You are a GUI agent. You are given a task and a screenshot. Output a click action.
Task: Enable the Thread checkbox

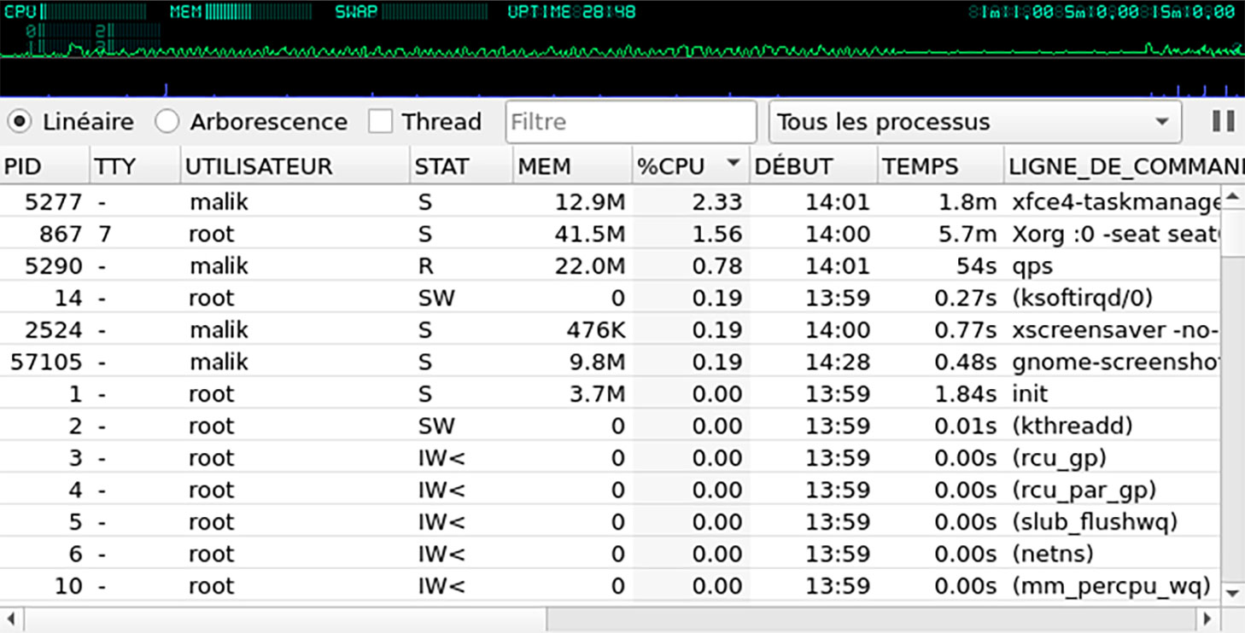tap(380, 122)
